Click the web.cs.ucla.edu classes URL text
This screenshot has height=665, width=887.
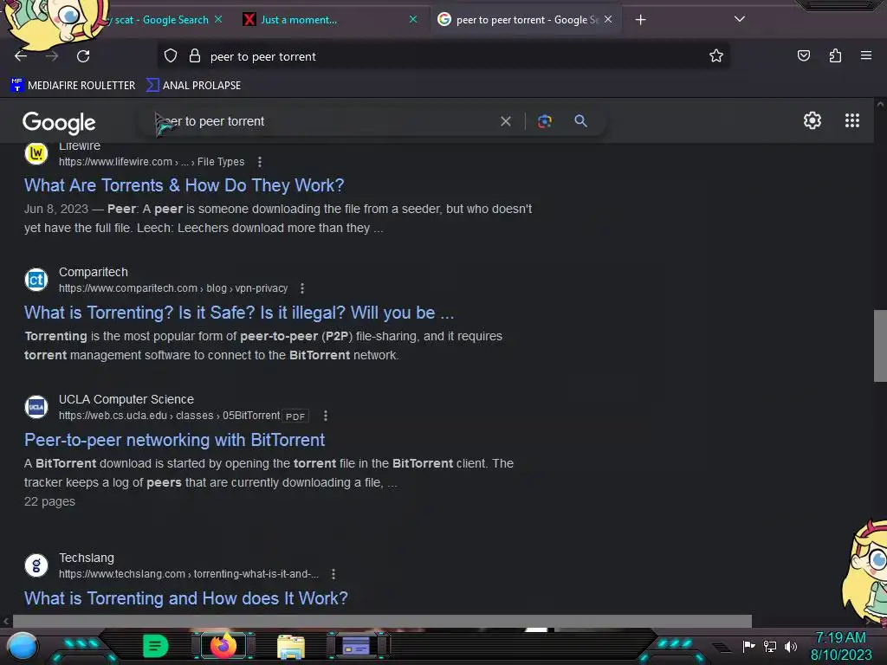click(x=169, y=416)
